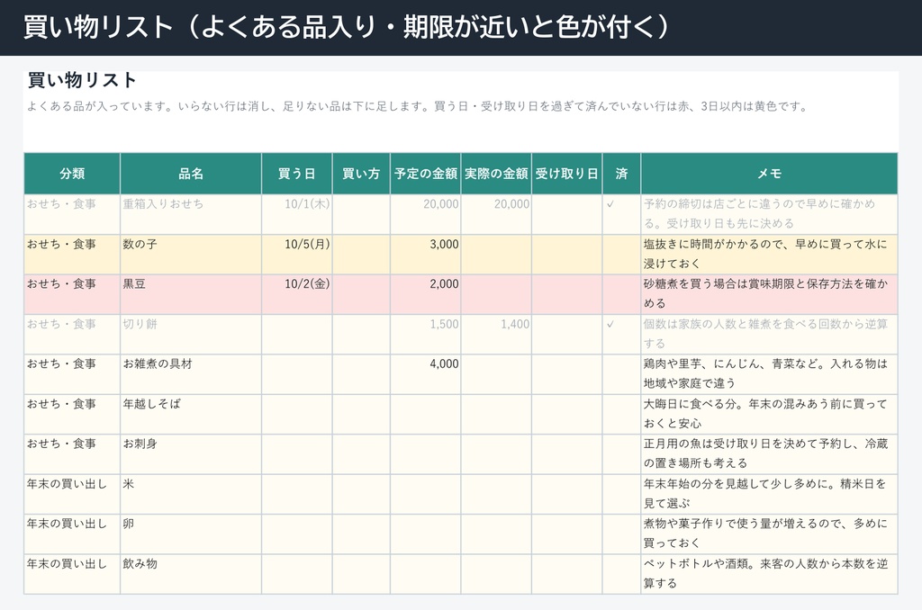Viewport: 922px width, 610px height.
Task: Click the 2,000 planned amount cell
Action: click(x=426, y=294)
